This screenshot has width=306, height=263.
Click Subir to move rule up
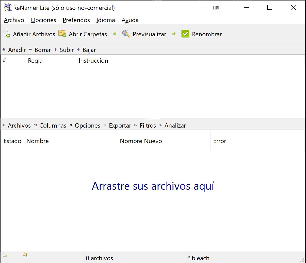(67, 50)
